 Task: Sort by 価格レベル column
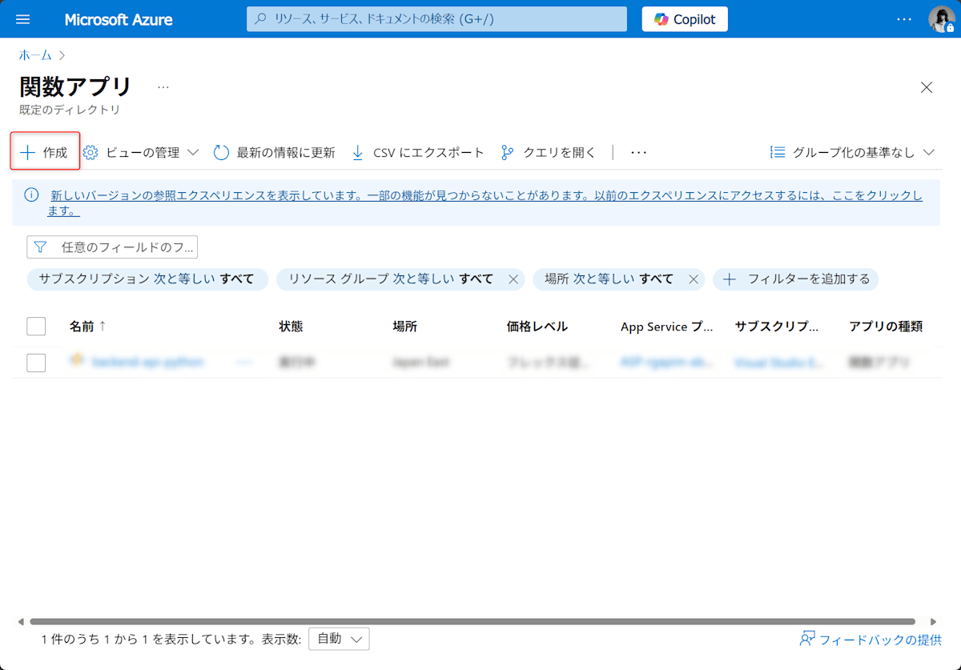pyautogui.click(x=537, y=326)
